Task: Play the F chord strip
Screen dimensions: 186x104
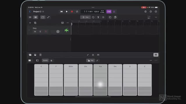Action: (x=56, y=80)
